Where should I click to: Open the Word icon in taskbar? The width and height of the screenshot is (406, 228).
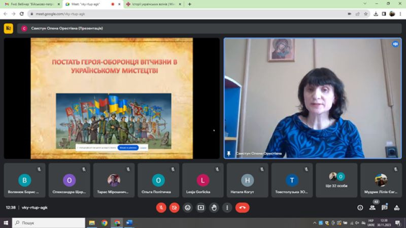click(129, 223)
